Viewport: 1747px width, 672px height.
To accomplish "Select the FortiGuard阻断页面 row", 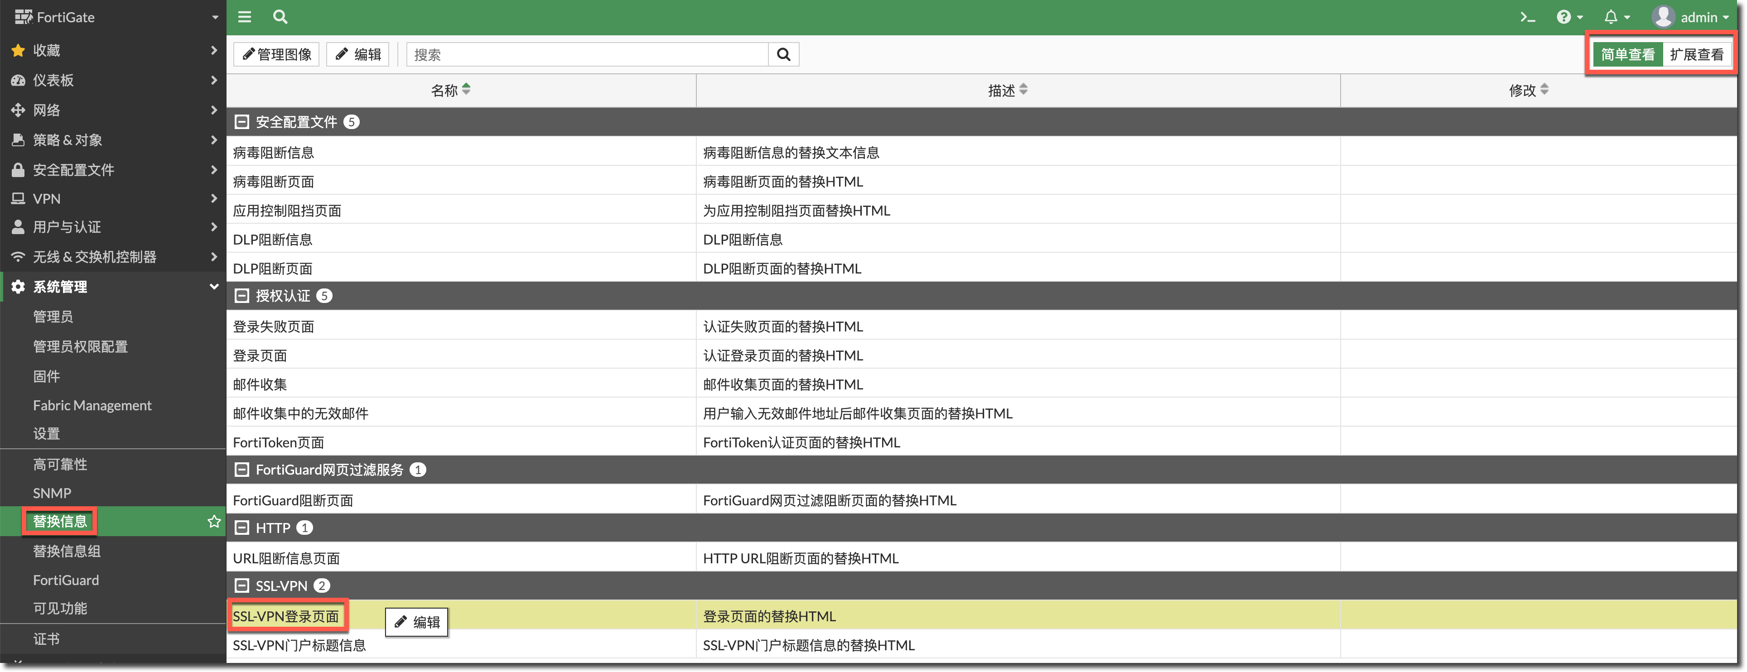I will tap(293, 500).
